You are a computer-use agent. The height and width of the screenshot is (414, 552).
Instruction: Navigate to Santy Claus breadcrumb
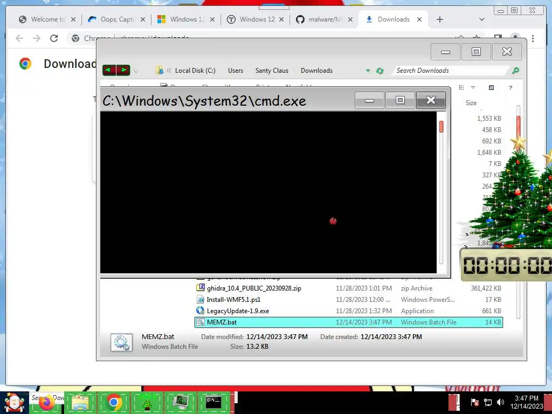272,71
